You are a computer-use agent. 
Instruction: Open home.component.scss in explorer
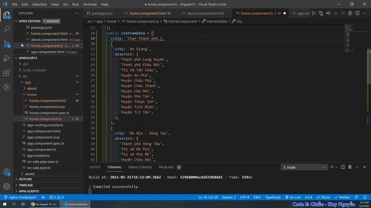click(47, 107)
